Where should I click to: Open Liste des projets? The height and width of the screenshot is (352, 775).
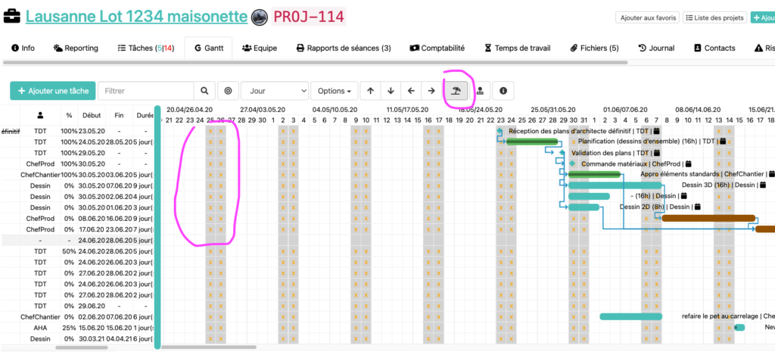(714, 17)
